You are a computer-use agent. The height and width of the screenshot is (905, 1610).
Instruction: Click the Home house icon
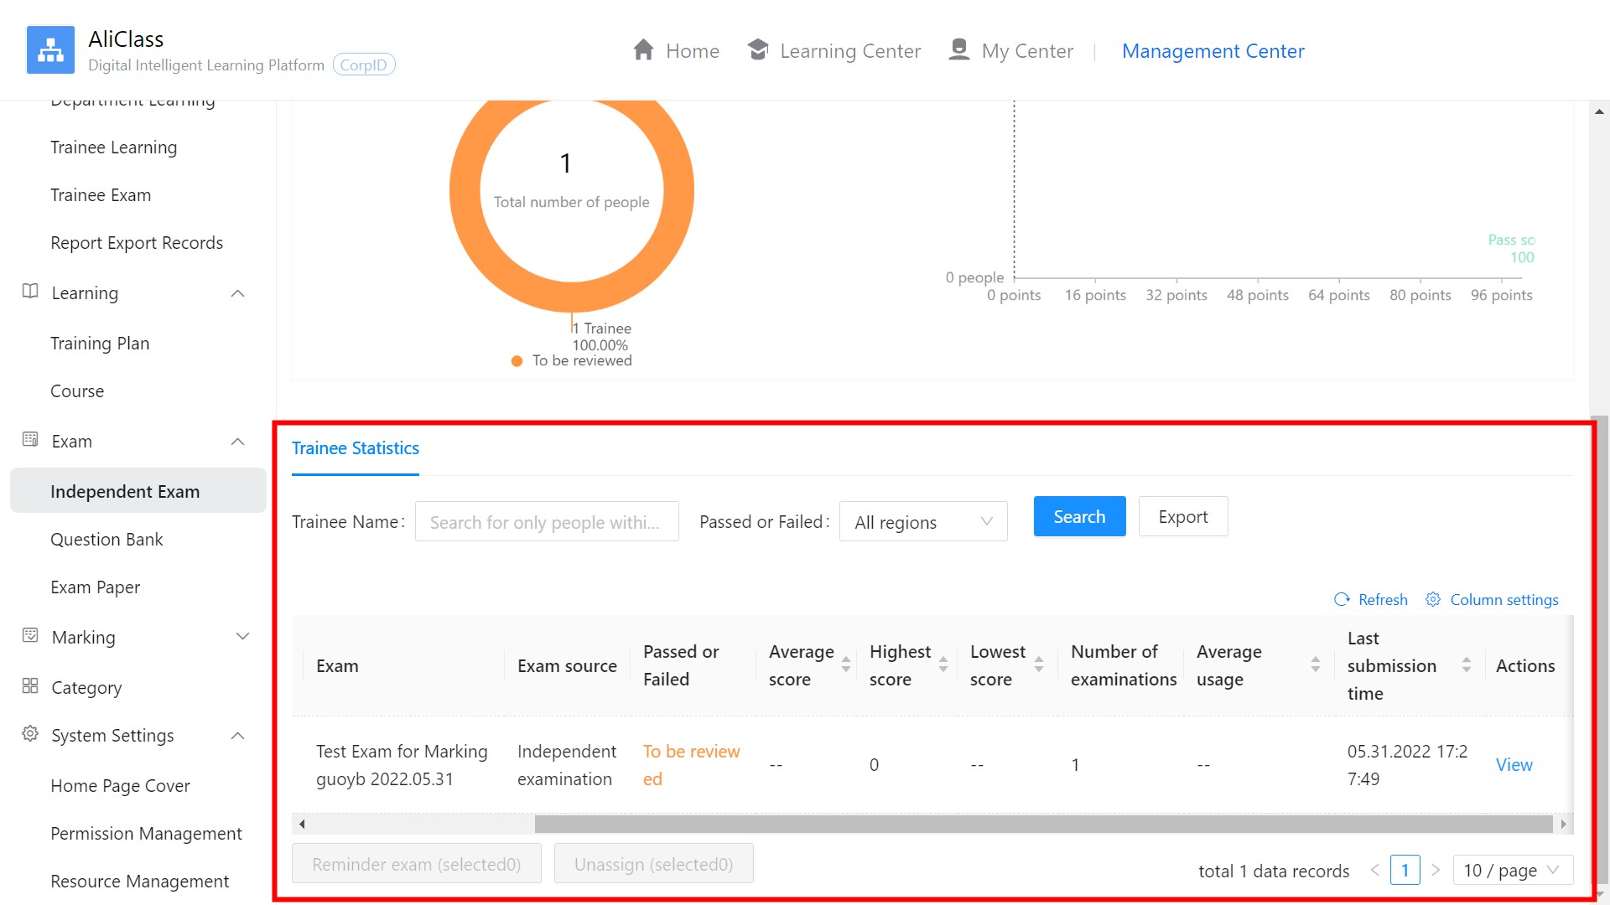point(643,50)
